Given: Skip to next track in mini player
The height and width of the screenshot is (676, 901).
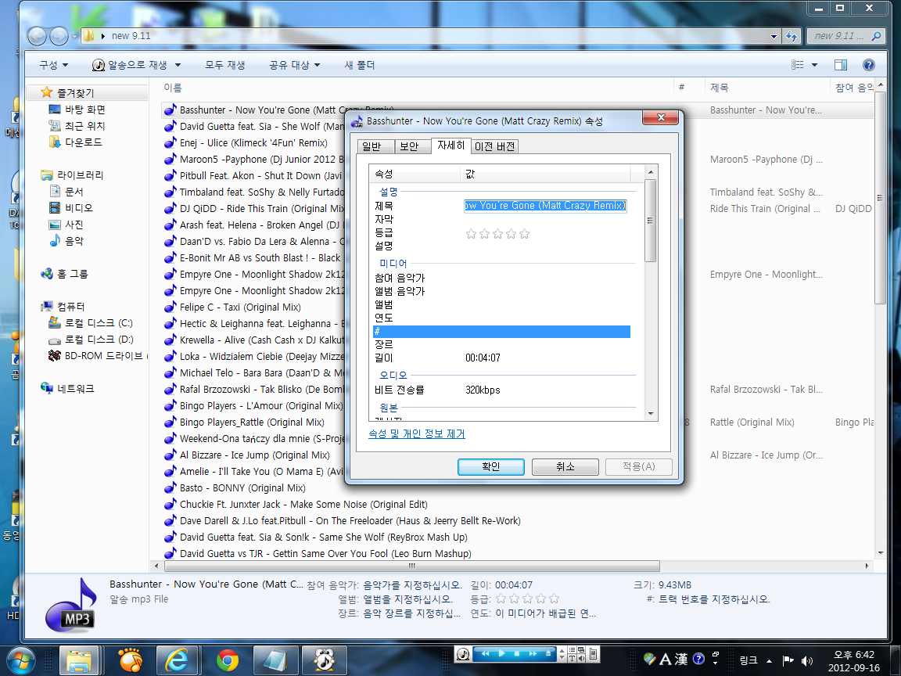Looking at the screenshot, I should 533,653.
